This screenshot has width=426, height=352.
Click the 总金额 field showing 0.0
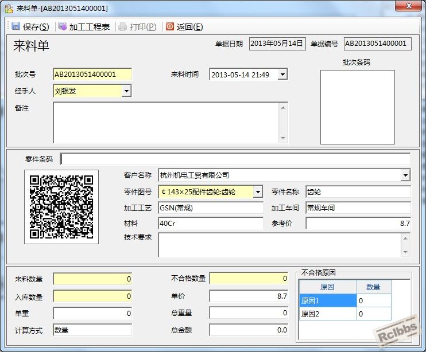tap(249, 330)
